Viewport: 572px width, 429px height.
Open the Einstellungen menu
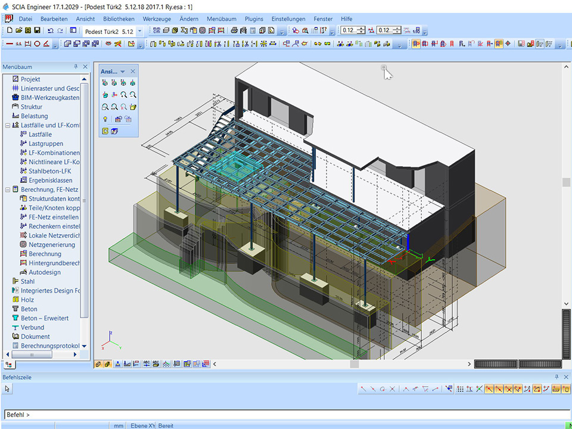288,19
